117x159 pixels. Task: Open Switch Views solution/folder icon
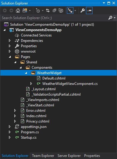coord(25,10)
